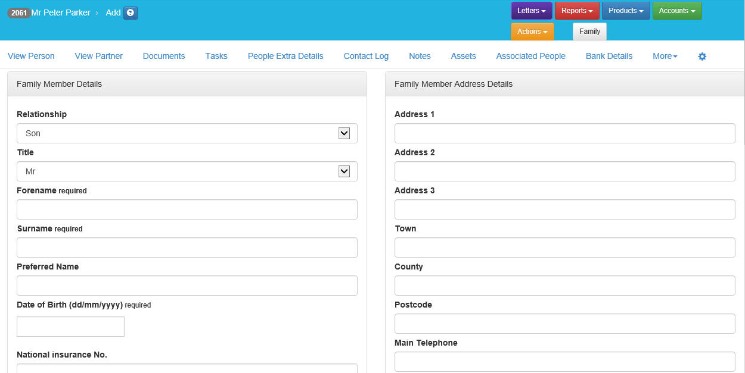The width and height of the screenshot is (745, 373).
Task: Open the Bank Details tab
Action: click(x=609, y=56)
